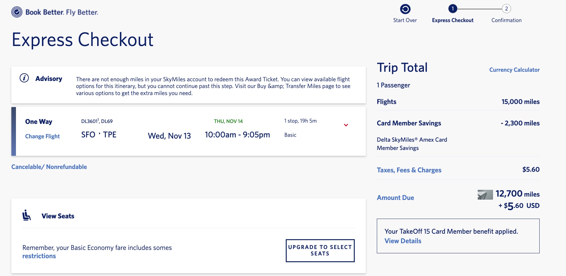Click the filled step 1 circle
The height and width of the screenshot is (276, 566).
point(453,9)
